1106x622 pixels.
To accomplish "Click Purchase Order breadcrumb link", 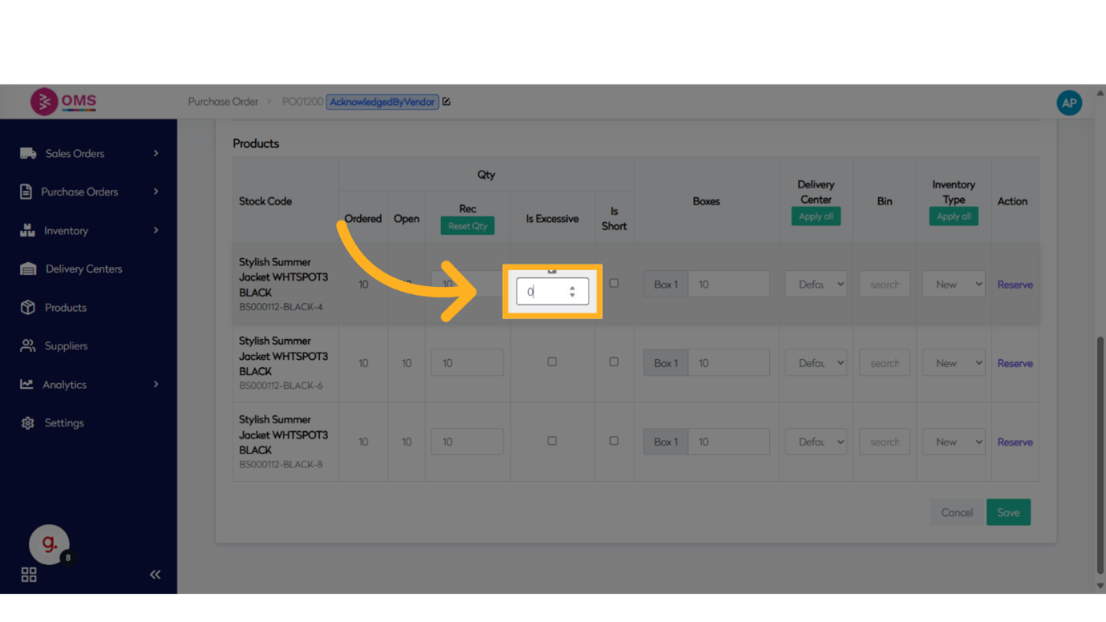I will coord(223,102).
